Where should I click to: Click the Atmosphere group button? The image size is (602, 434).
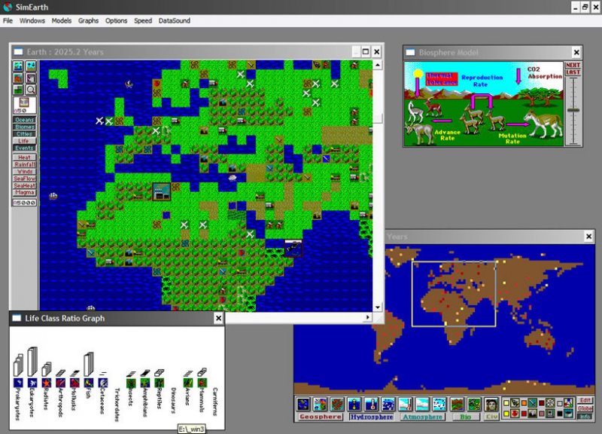point(422,417)
